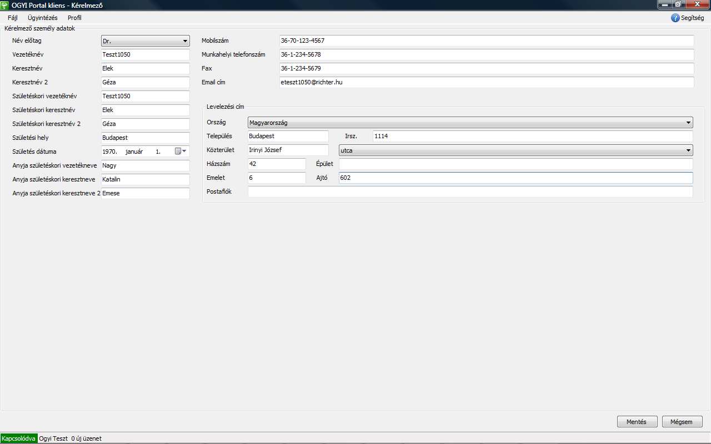Focus the Születéskori vezetéknév input field

point(146,96)
